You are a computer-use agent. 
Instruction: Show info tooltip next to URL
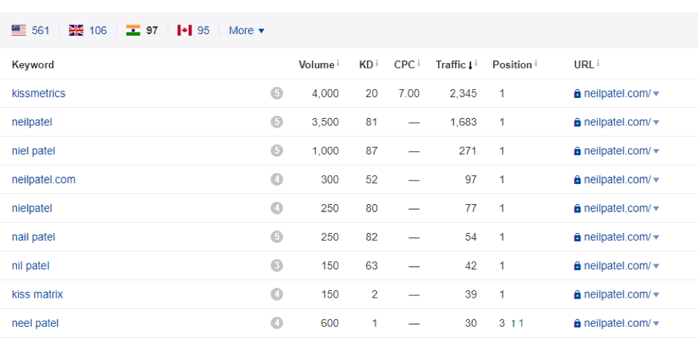point(598,64)
